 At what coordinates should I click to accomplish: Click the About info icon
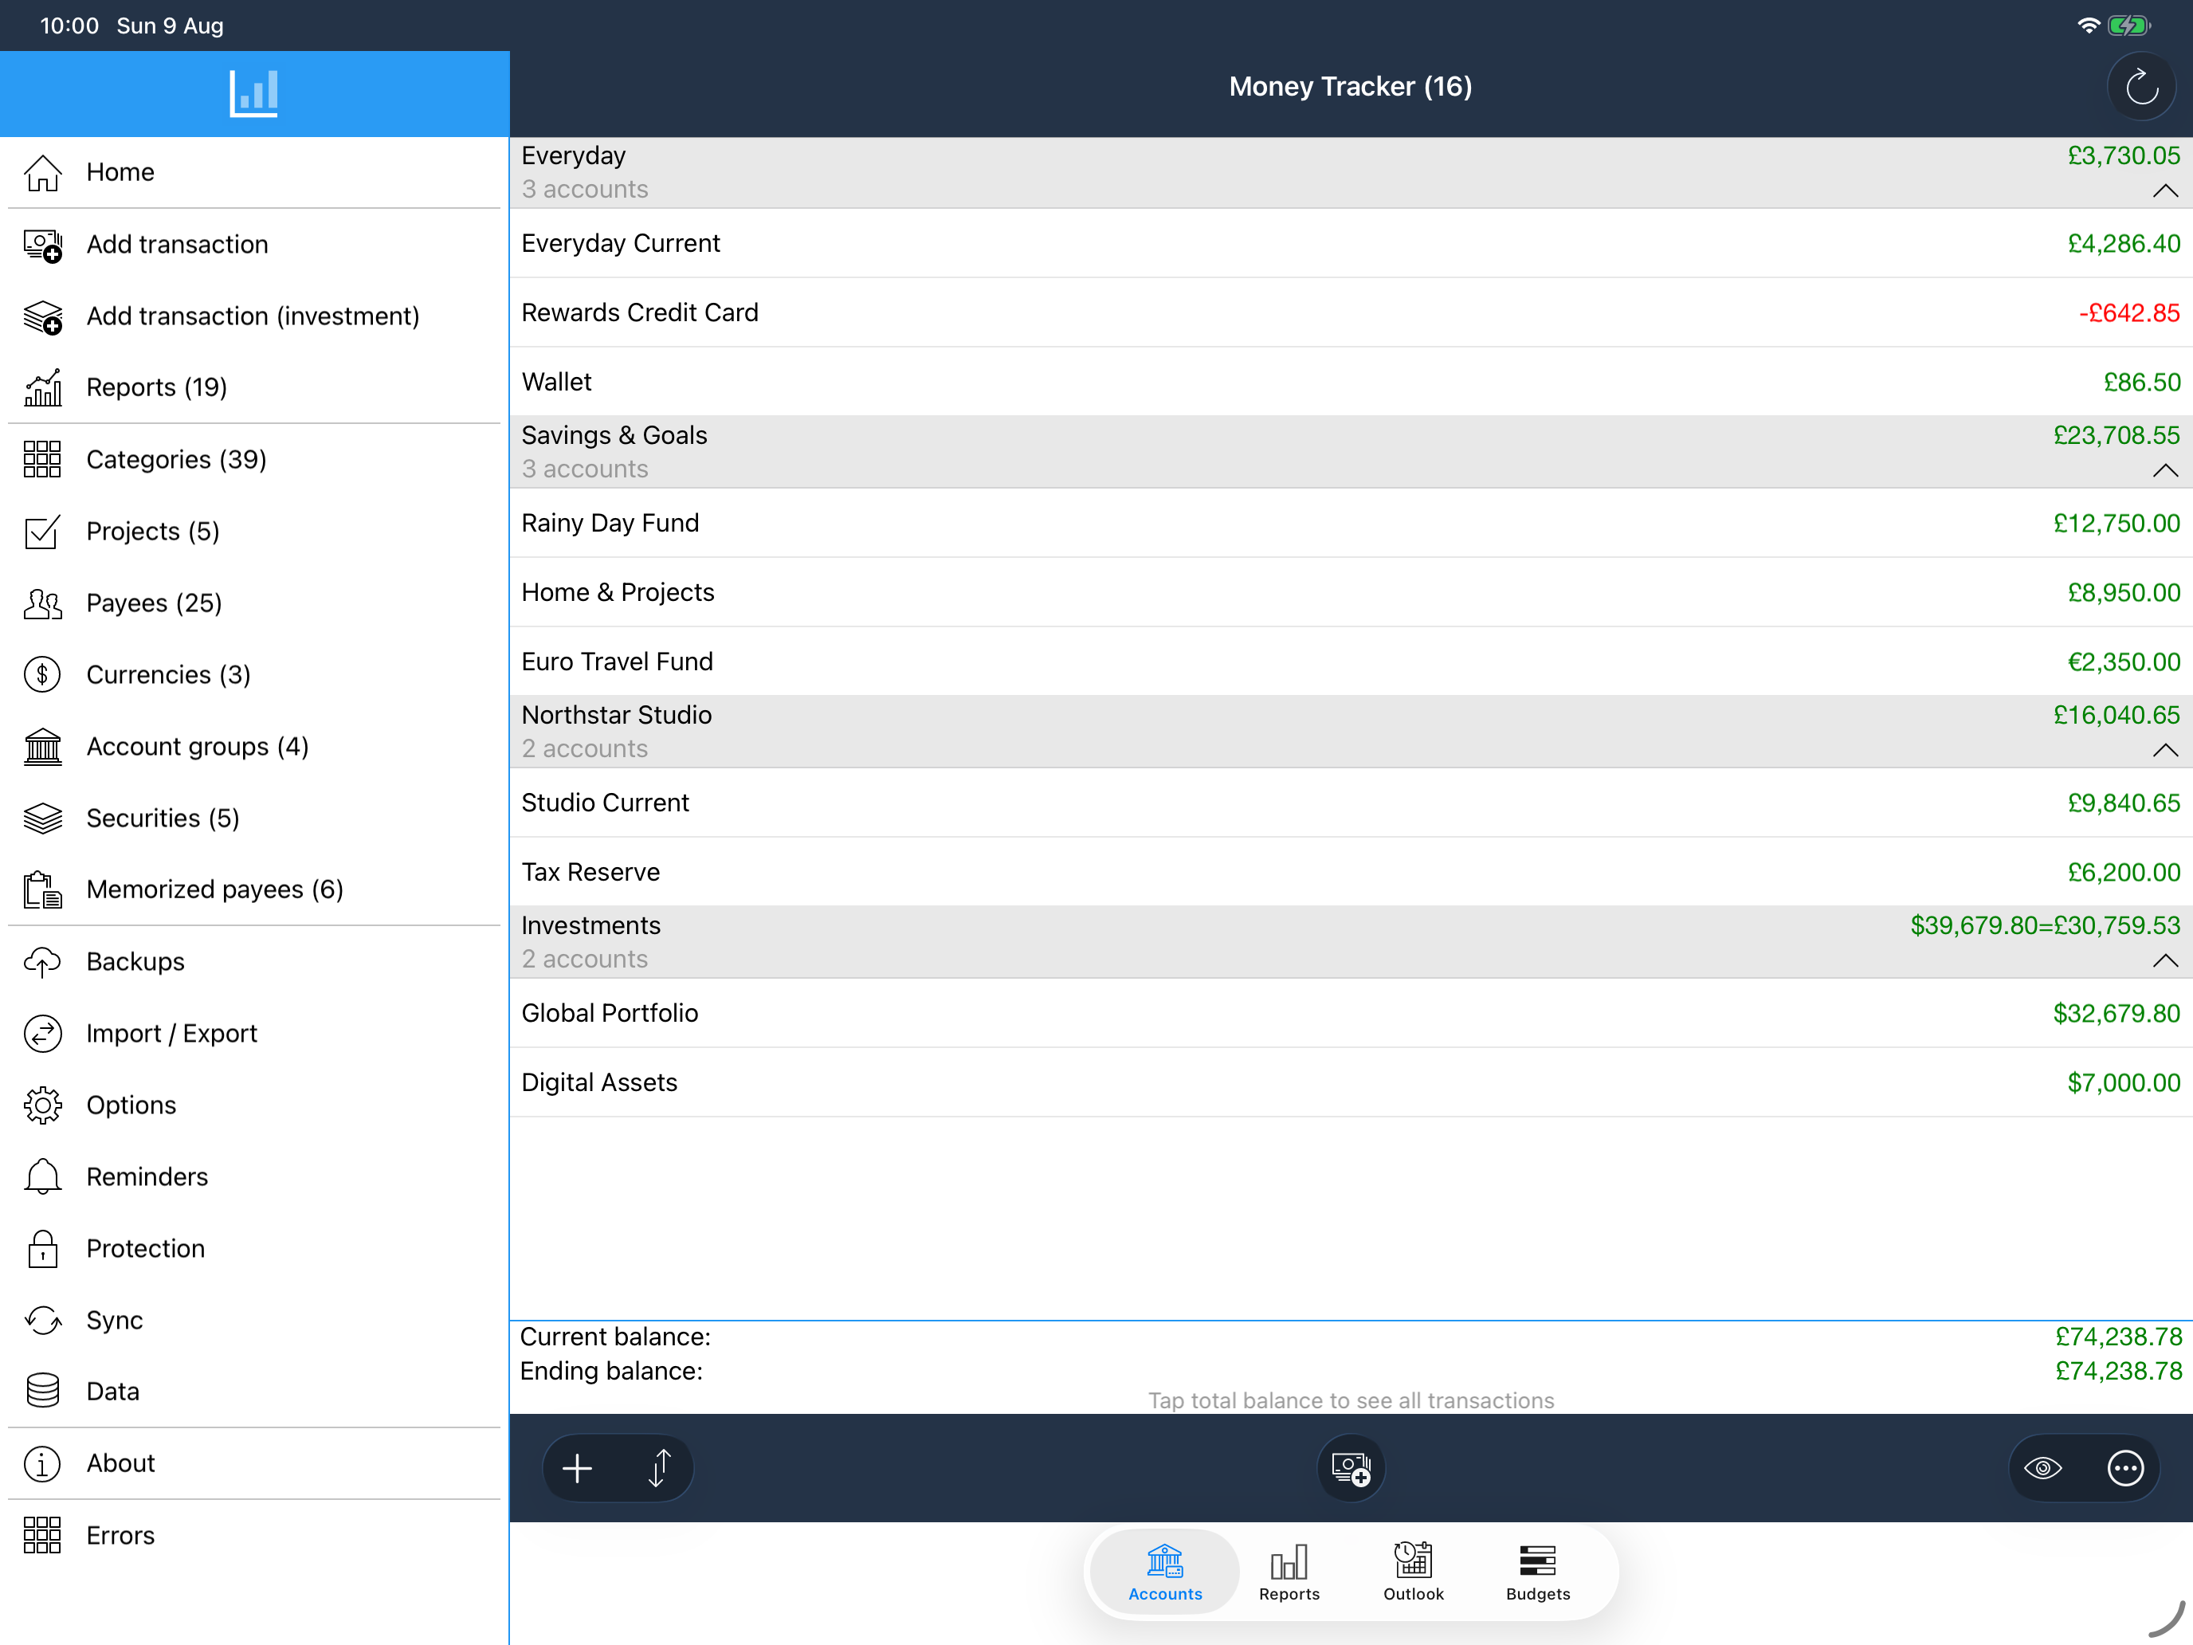click(x=42, y=1463)
